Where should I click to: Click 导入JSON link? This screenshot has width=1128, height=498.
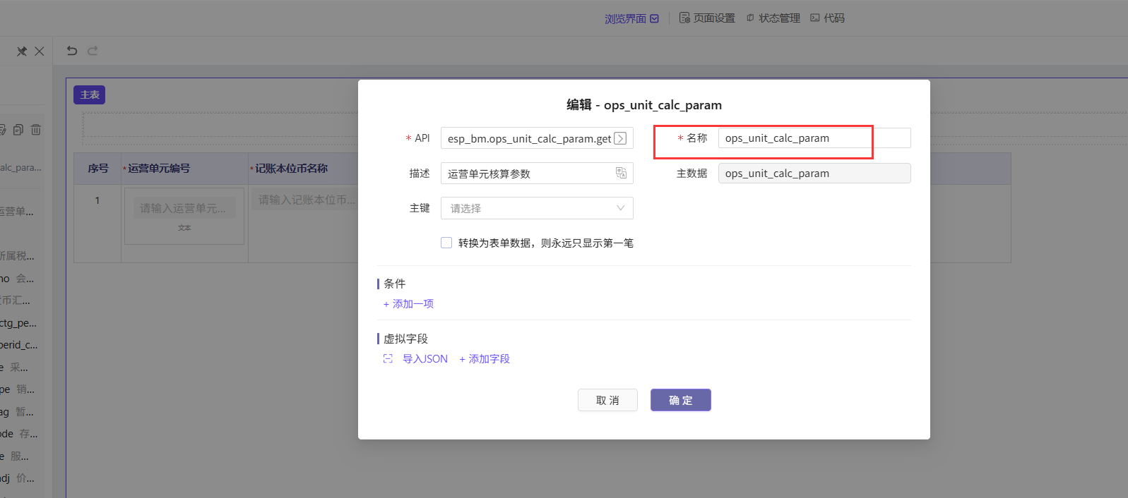(425, 359)
